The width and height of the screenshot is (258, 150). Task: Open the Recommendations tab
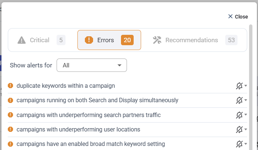tap(195, 40)
